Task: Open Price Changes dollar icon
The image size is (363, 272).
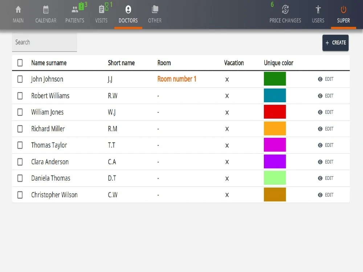Action: (x=285, y=9)
